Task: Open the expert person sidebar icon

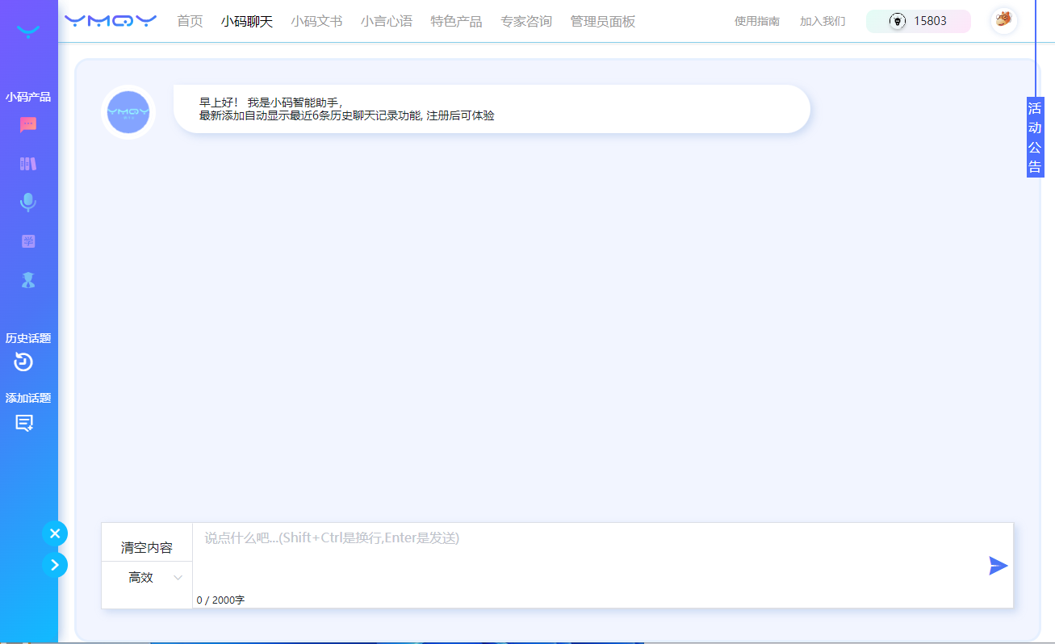Action: click(28, 280)
